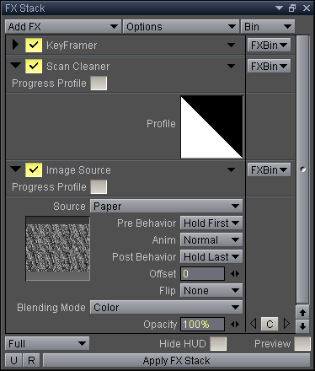The width and height of the screenshot is (315, 371).
Task: Toggle Progress Profile under Image Source
Action: point(99,187)
